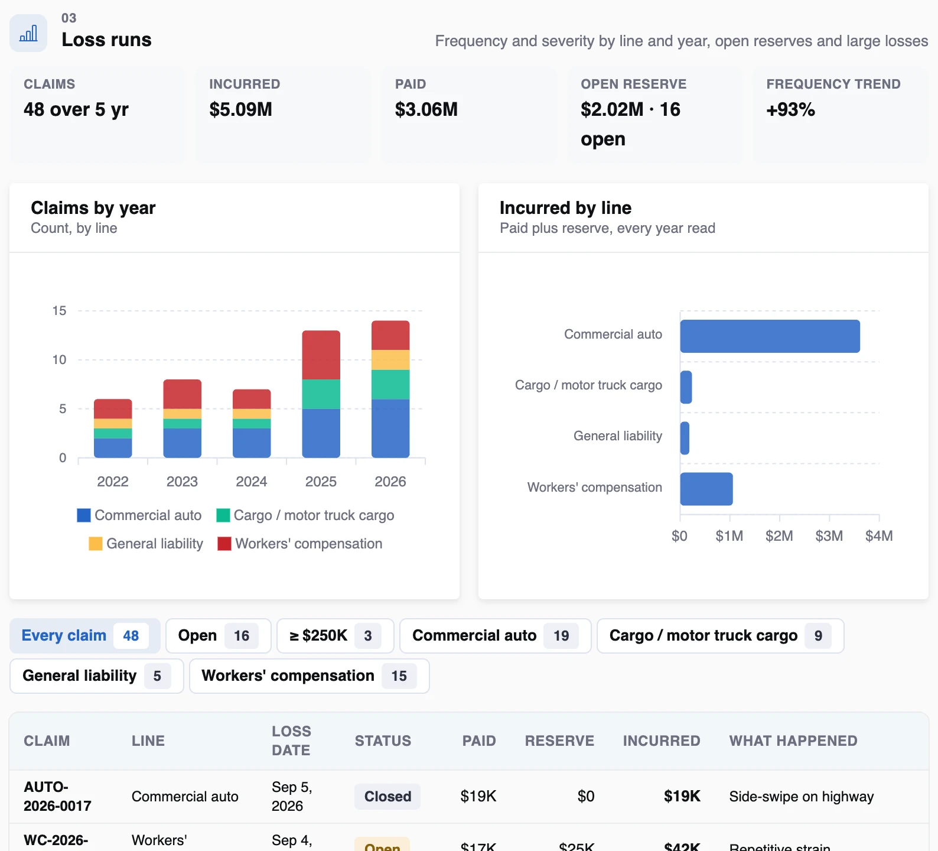This screenshot has width=938, height=851.
Task: Click the Sep 5, 2026 loss date cell
Action: 292,797
